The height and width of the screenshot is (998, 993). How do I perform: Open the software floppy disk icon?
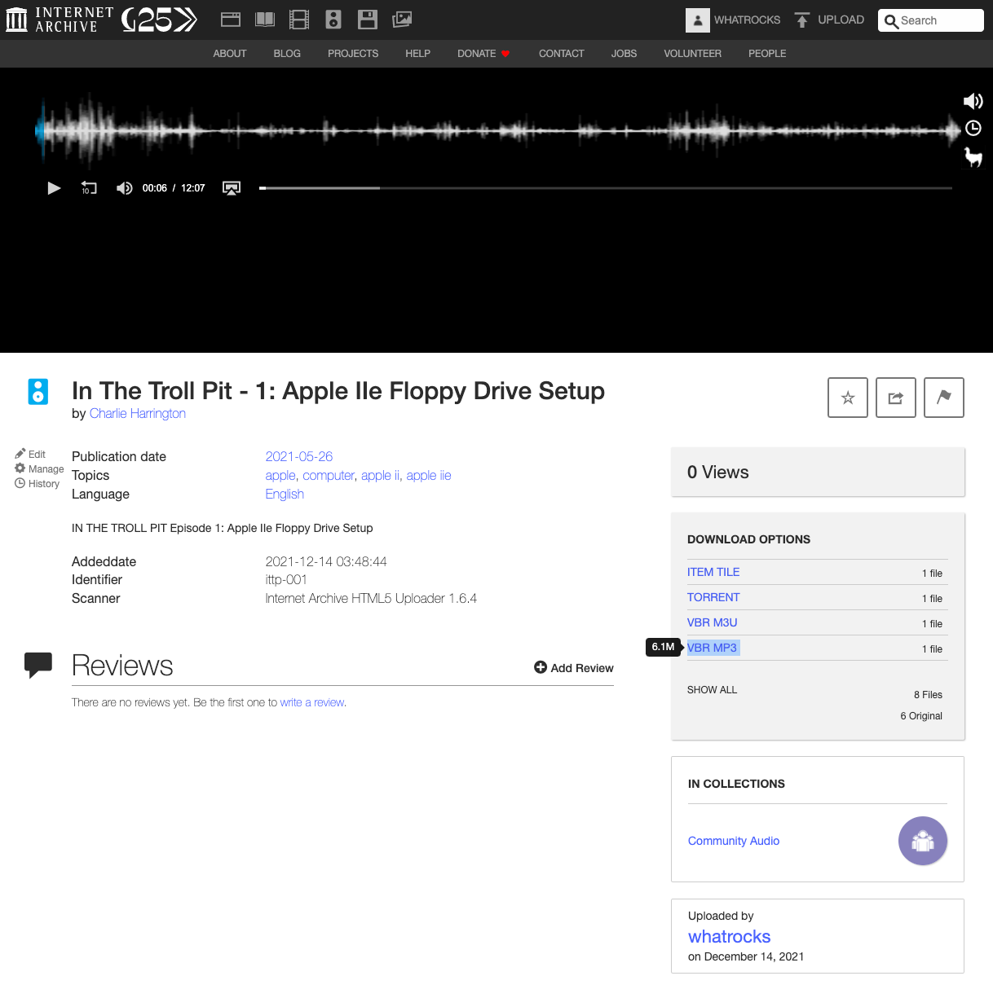pos(368,20)
